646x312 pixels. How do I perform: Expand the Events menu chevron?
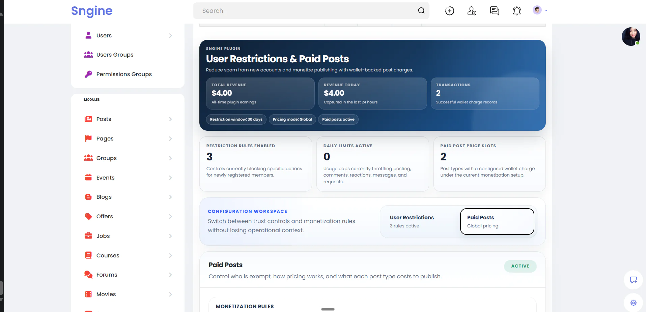pyautogui.click(x=170, y=178)
